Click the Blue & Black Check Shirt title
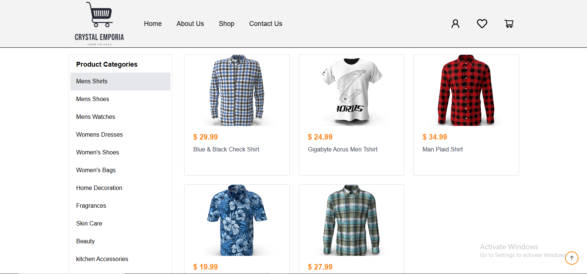Viewport: 587px width, 274px height. [226, 150]
